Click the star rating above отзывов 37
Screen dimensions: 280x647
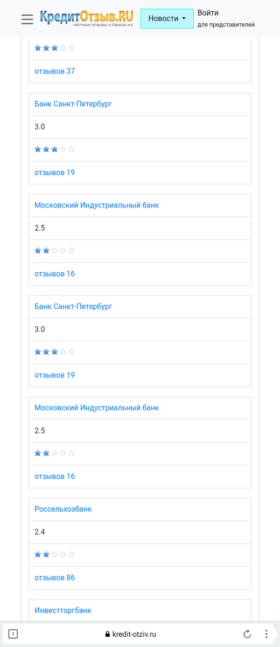54,47
